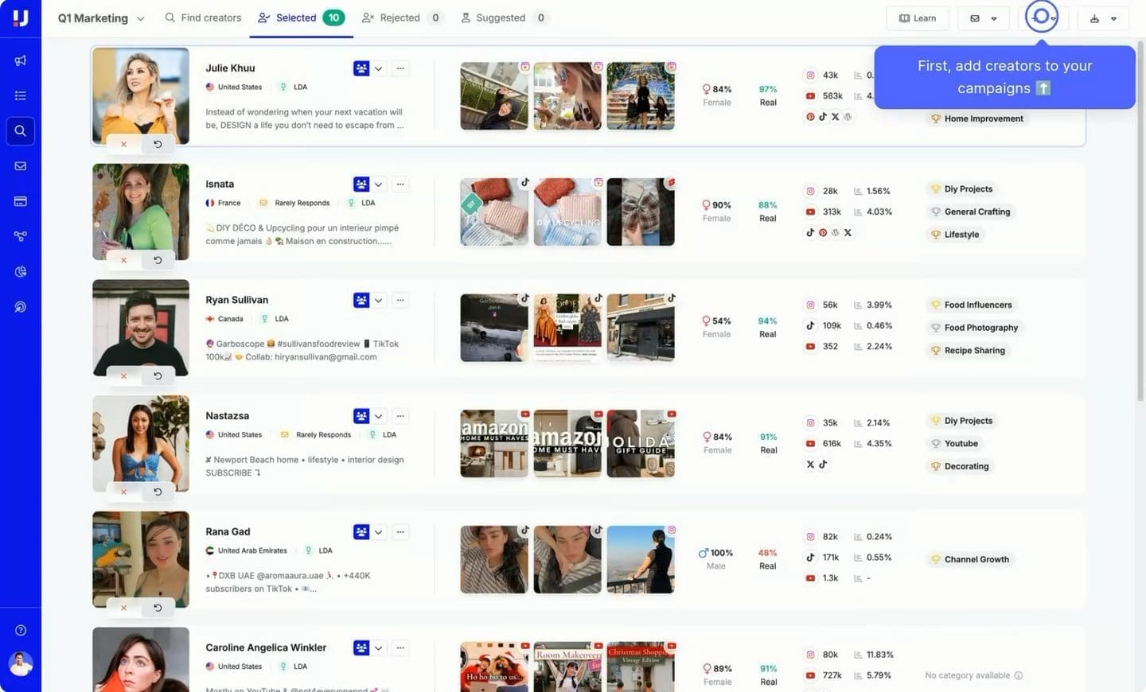This screenshot has height=692, width=1146.
Task: Click the undo icon under Isnata's photo
Action: 158,260
